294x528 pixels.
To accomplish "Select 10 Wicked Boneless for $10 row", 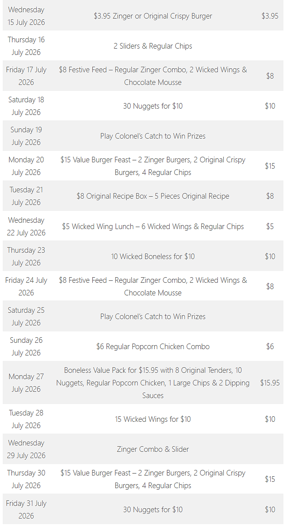I will click(143, 256).
